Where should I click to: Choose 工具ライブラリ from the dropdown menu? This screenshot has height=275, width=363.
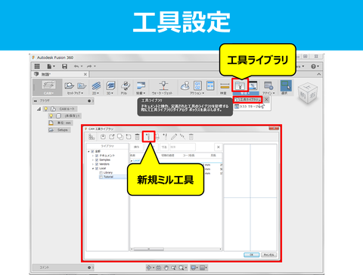coord(248,100)
